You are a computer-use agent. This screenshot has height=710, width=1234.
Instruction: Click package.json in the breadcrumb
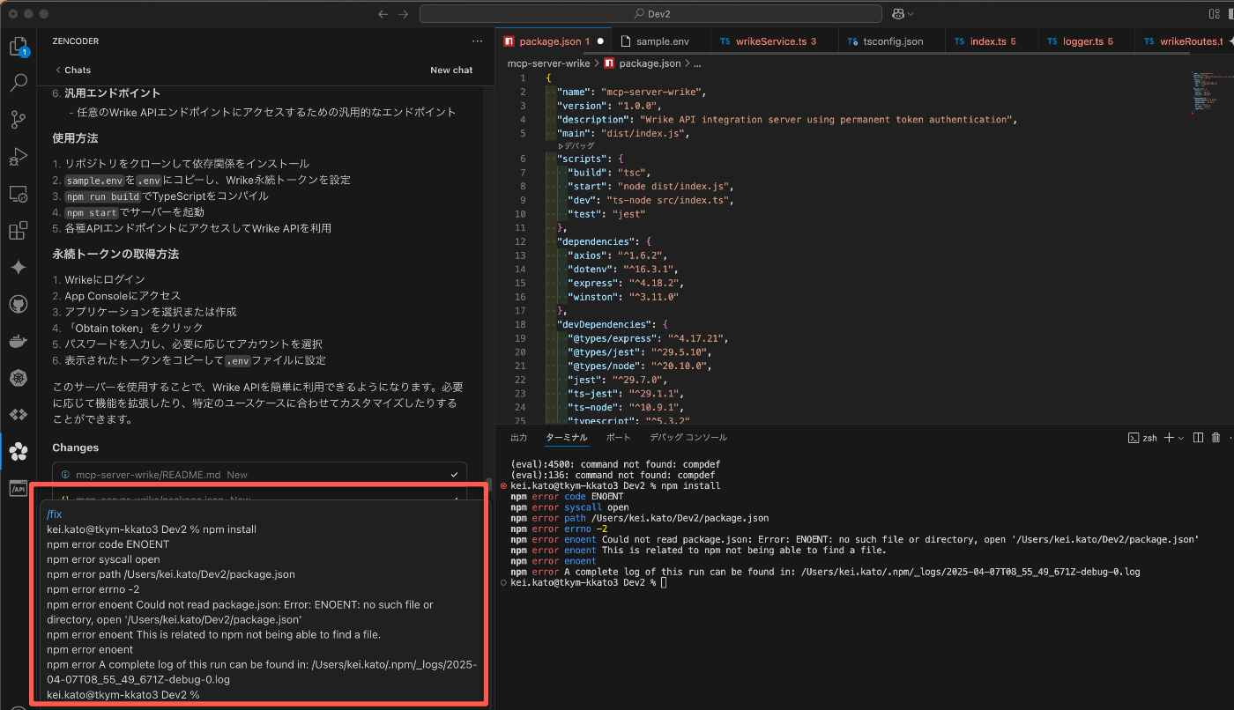[650, 63]
